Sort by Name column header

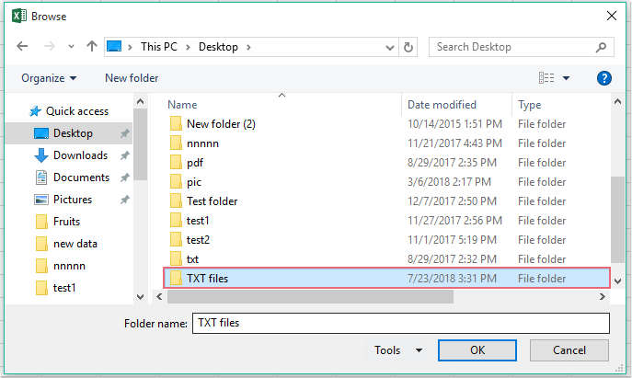[182, 105]
